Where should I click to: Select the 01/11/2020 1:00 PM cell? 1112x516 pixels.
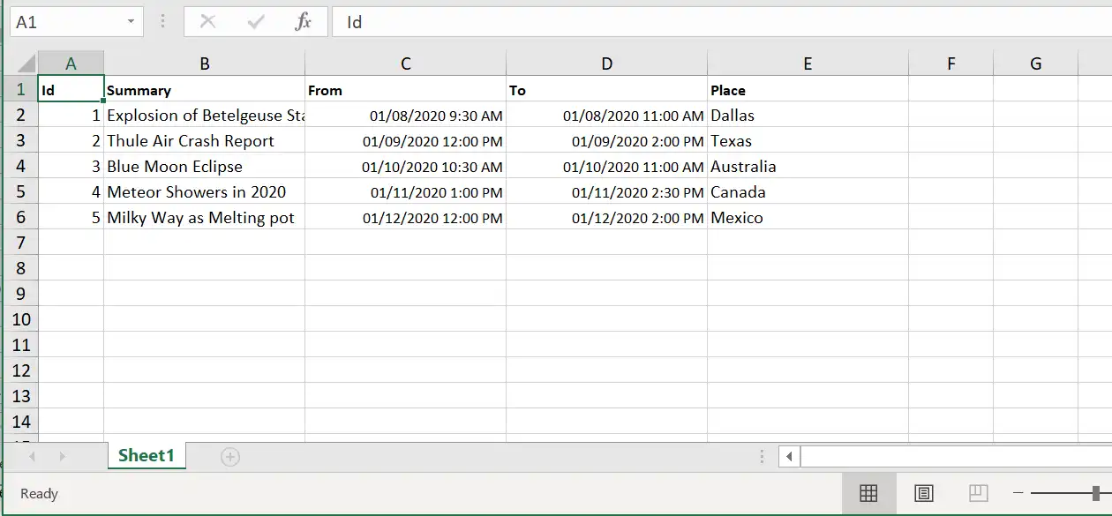click(x=406, y=191)
